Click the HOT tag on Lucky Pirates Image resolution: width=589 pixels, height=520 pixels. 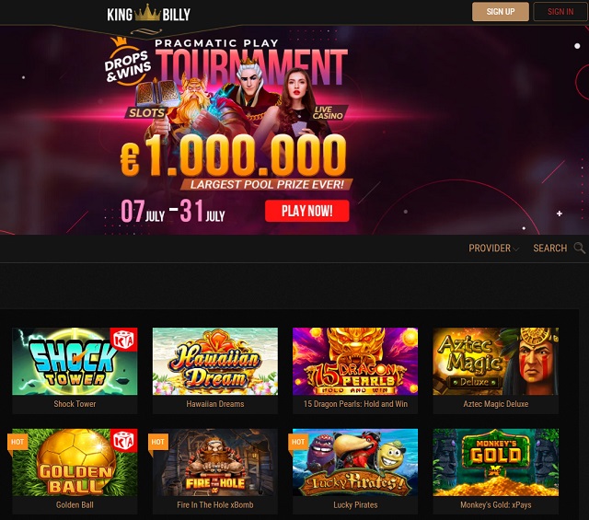(298, 442)
